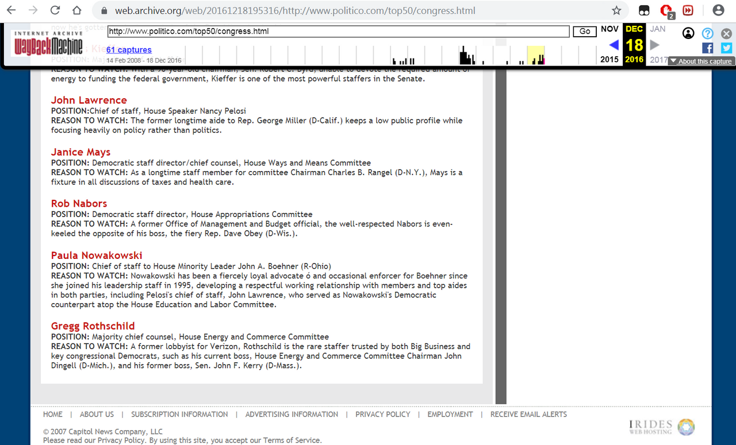This screenshot has width=736, height=445.
Task: Click the browser forward arrow
Action: pyautogui.click(x=33, y=10)
